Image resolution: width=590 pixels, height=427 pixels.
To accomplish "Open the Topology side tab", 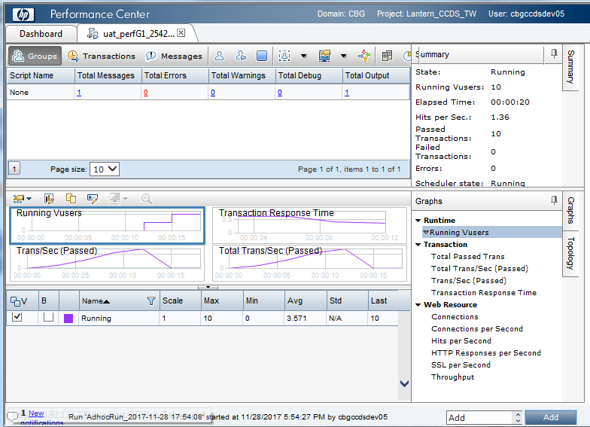I will pos(570,253).
